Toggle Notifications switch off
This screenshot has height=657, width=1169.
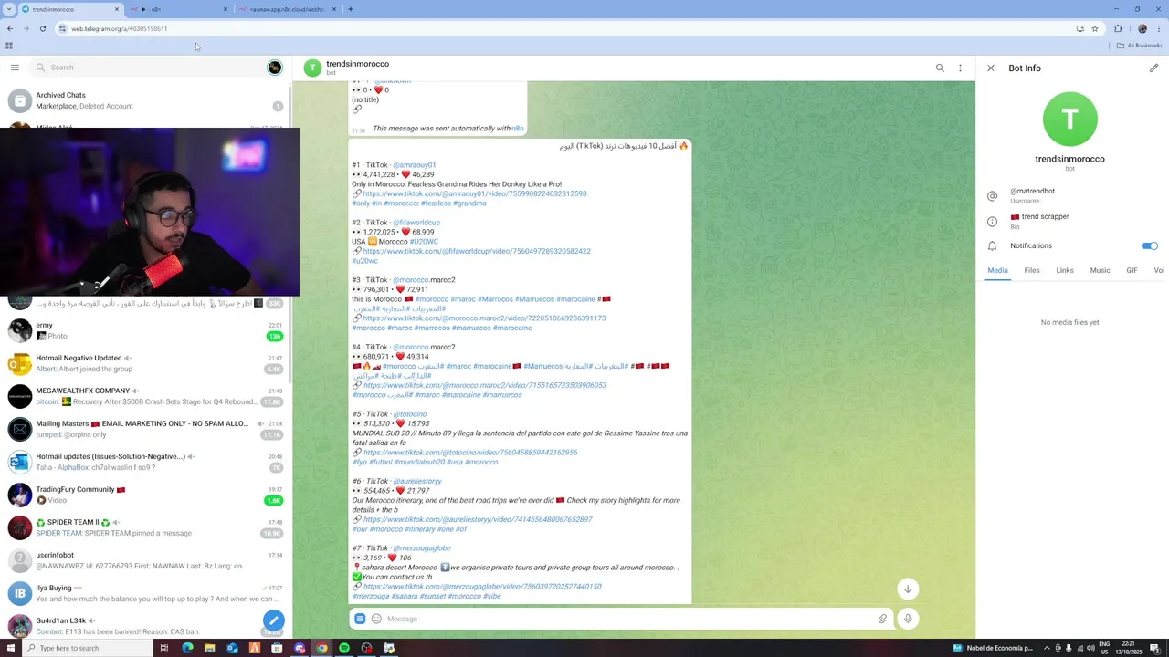point(1149,245)
